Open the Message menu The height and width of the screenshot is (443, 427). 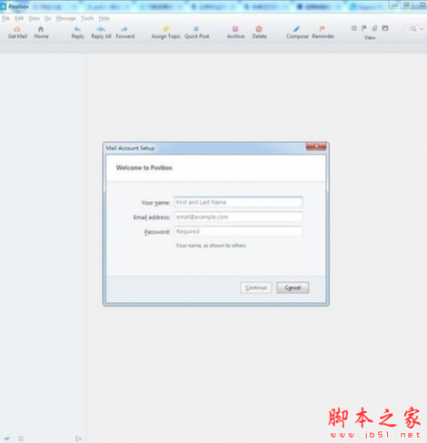point(66,19)
